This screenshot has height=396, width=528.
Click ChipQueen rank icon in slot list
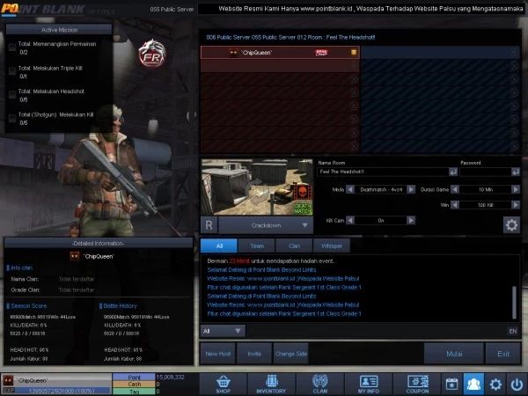click(233, 53)
